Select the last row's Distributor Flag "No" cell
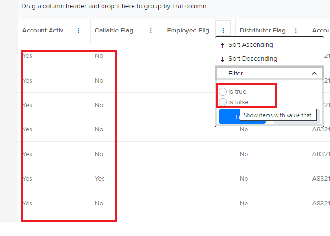This screenshot has width=330, height=236. pyautogui.click(x=244, y=203)
